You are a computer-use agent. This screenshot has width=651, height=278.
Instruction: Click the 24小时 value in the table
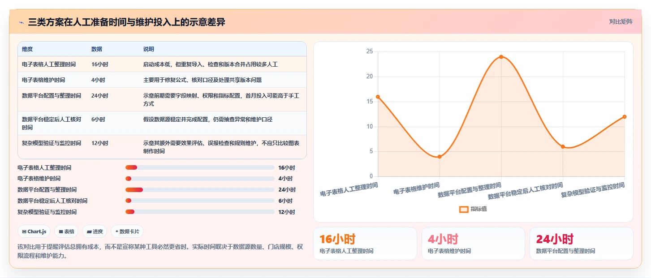[100, 96]
